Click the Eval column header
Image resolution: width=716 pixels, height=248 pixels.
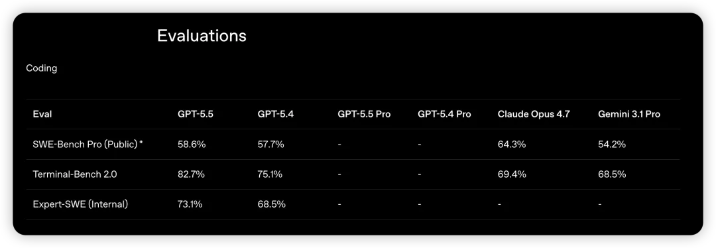(x=42, y=114)
